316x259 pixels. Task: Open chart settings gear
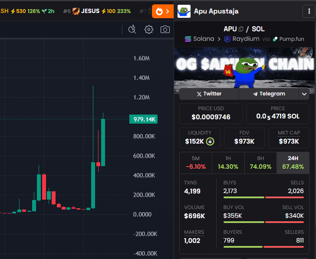point(149,30)
